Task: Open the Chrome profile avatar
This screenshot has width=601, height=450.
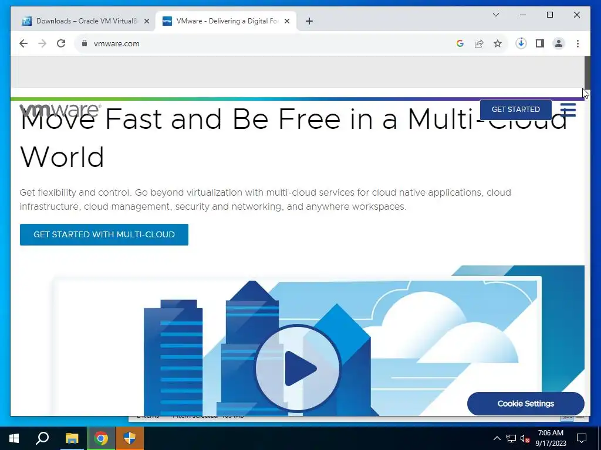Action: click(x=559, y=43)
